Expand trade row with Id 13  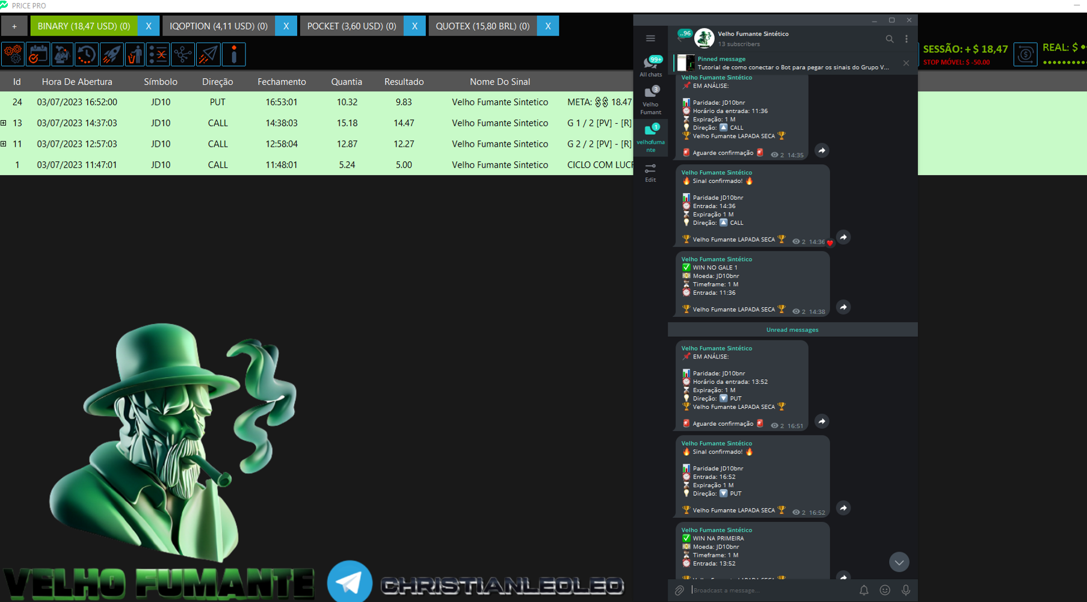coord(4,123)
